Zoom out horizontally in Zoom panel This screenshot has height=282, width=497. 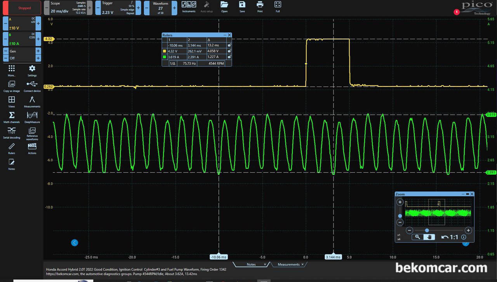(x=409, y=230)
